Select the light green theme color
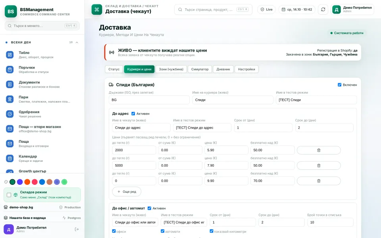 (x=64, y=182)
